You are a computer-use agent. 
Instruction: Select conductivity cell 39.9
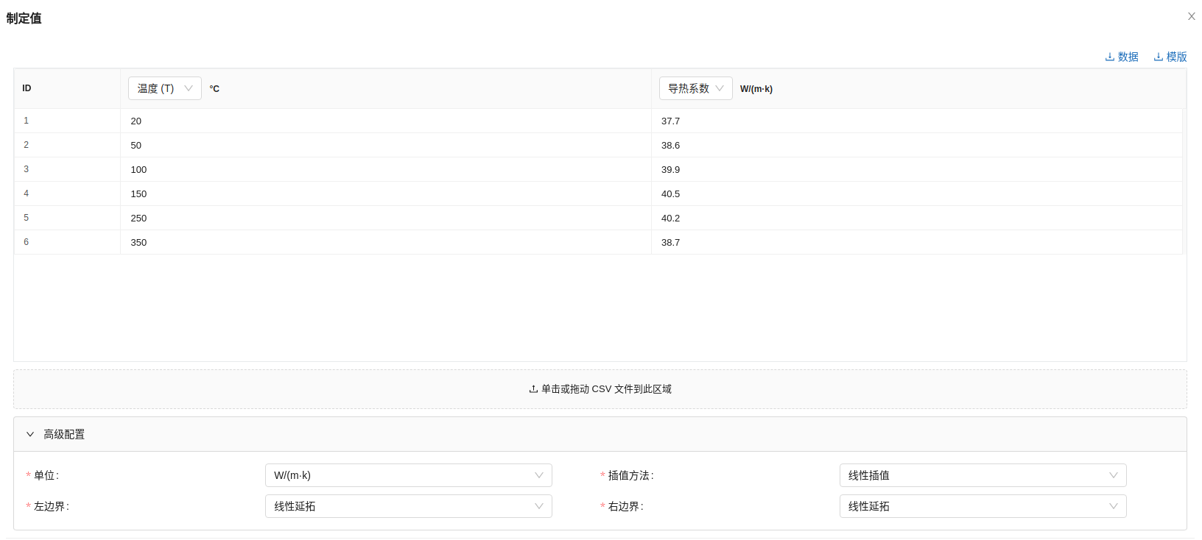tap(917, 169)
